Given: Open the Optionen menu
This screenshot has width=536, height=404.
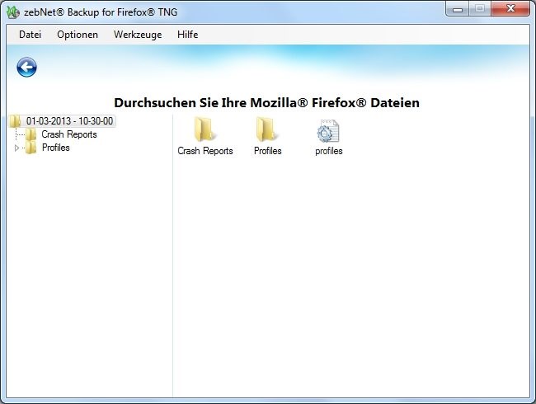Looking at the screenshot, I should (x=78, y=35).
